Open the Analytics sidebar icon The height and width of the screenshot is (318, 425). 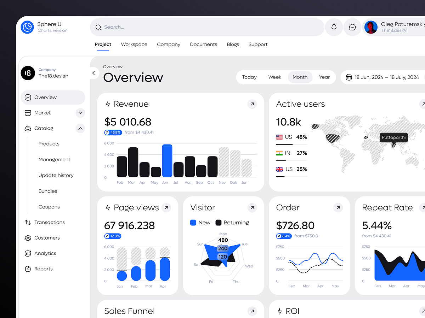point(28,253)
